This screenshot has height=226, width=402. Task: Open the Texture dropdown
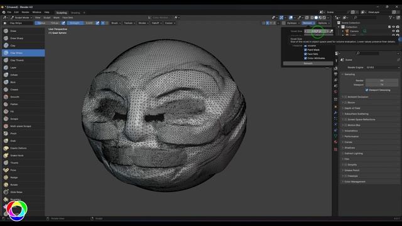pos(129,23)
